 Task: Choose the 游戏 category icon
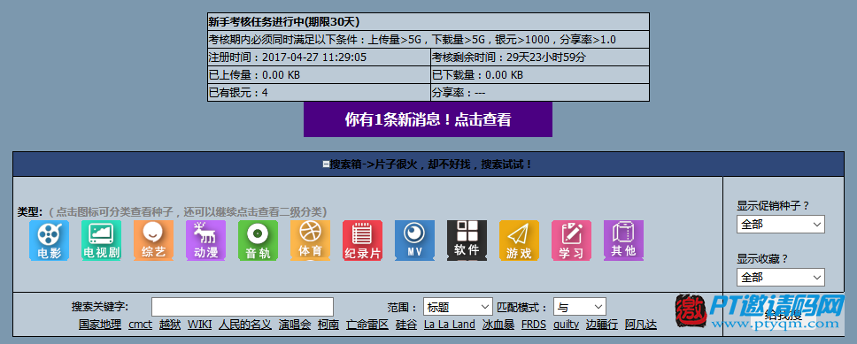click(x=519, y=241)
